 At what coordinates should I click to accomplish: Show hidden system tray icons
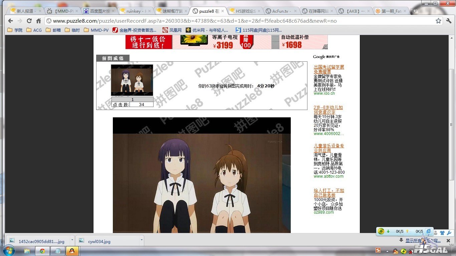tap(387, 251)
